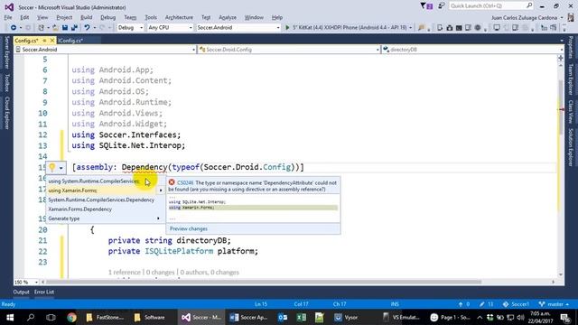Screen dimensions: 578x325
Task: Open the Tools menu
Action: click(151, 17)
